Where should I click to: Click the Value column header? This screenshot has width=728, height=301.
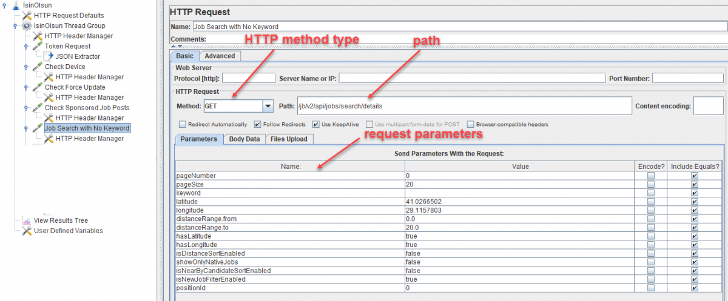[x=520, y=167]
